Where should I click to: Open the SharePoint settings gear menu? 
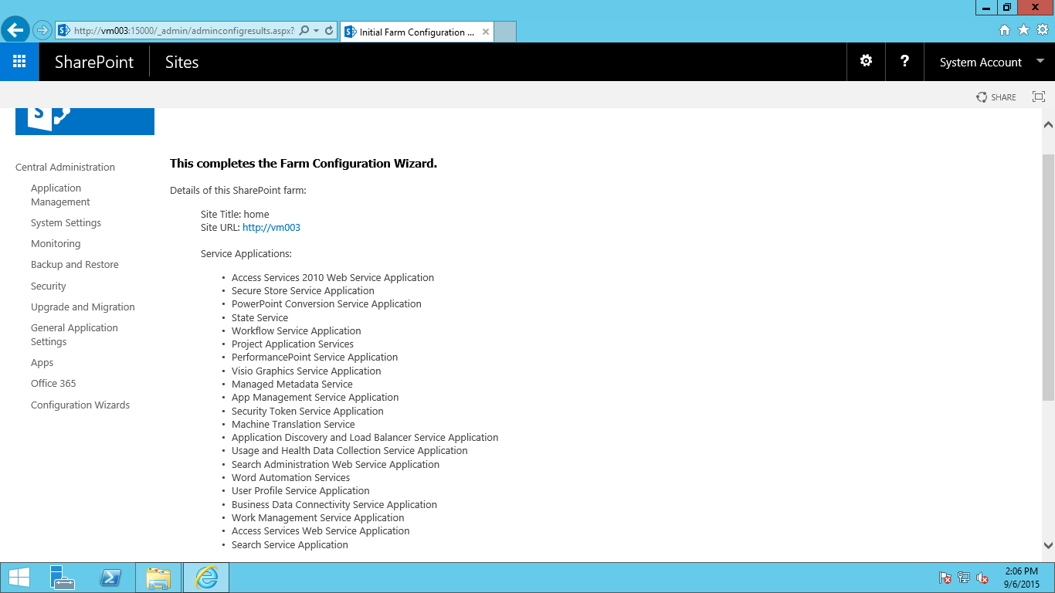click(866, 62)
